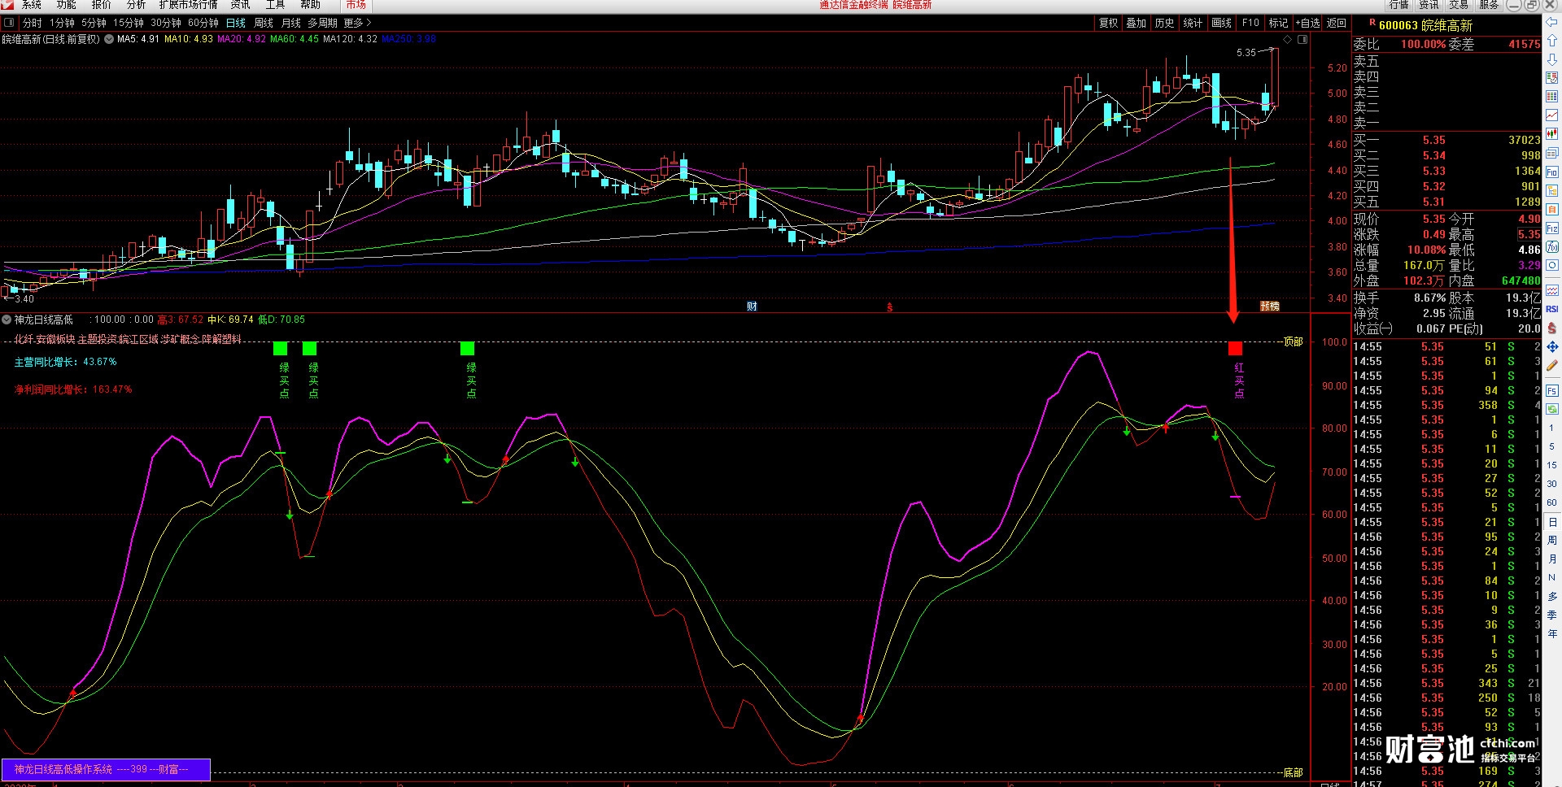The image size is (1562, 787).
Task: Click the up arrow icon in sidebar
Action: [x=1551, y=41]
